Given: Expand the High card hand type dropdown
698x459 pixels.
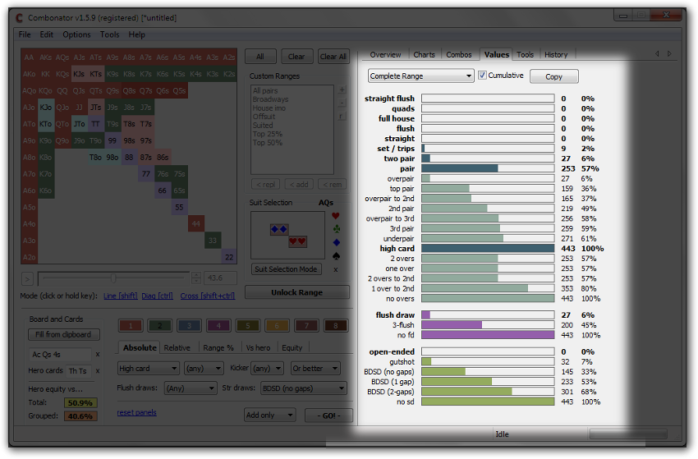Looking at the screenshot, I should [x=147, y=369].
